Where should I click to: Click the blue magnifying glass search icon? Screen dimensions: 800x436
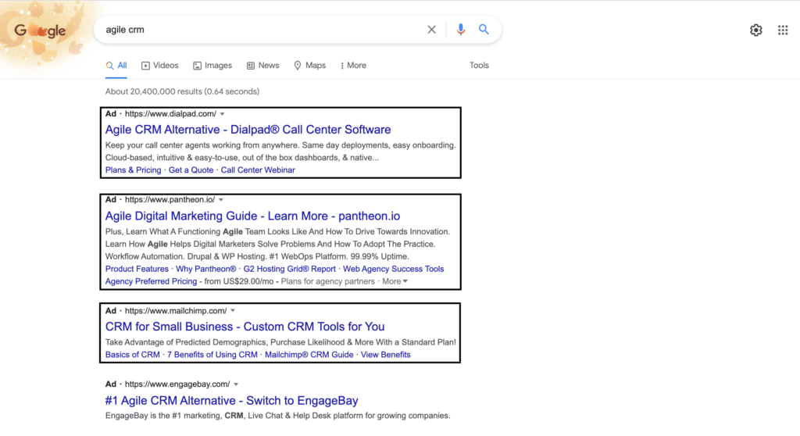point(484,30)
